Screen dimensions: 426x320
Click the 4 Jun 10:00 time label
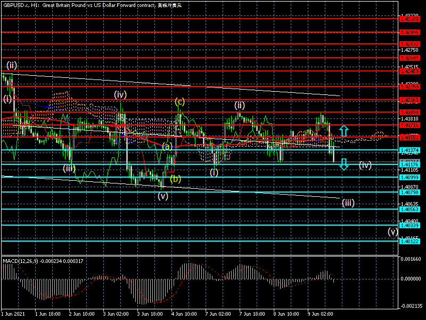click(x=184, y=315)
